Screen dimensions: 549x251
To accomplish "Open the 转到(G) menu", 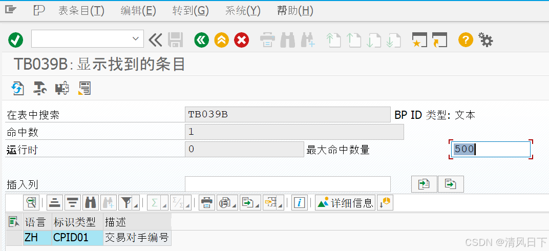I will click(x=191, y=11).
